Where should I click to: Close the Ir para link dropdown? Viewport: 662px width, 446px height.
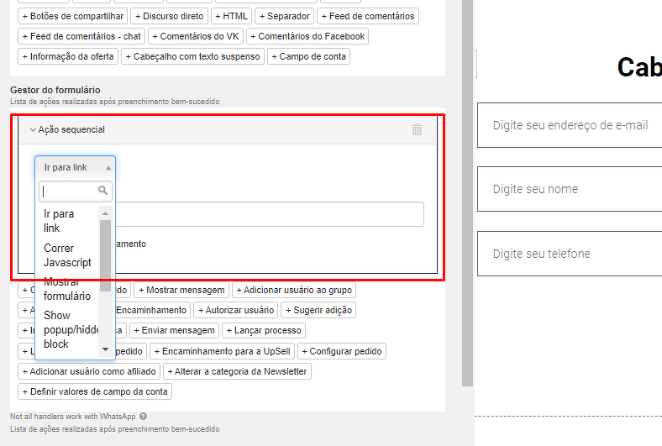[x=75, y=168]
